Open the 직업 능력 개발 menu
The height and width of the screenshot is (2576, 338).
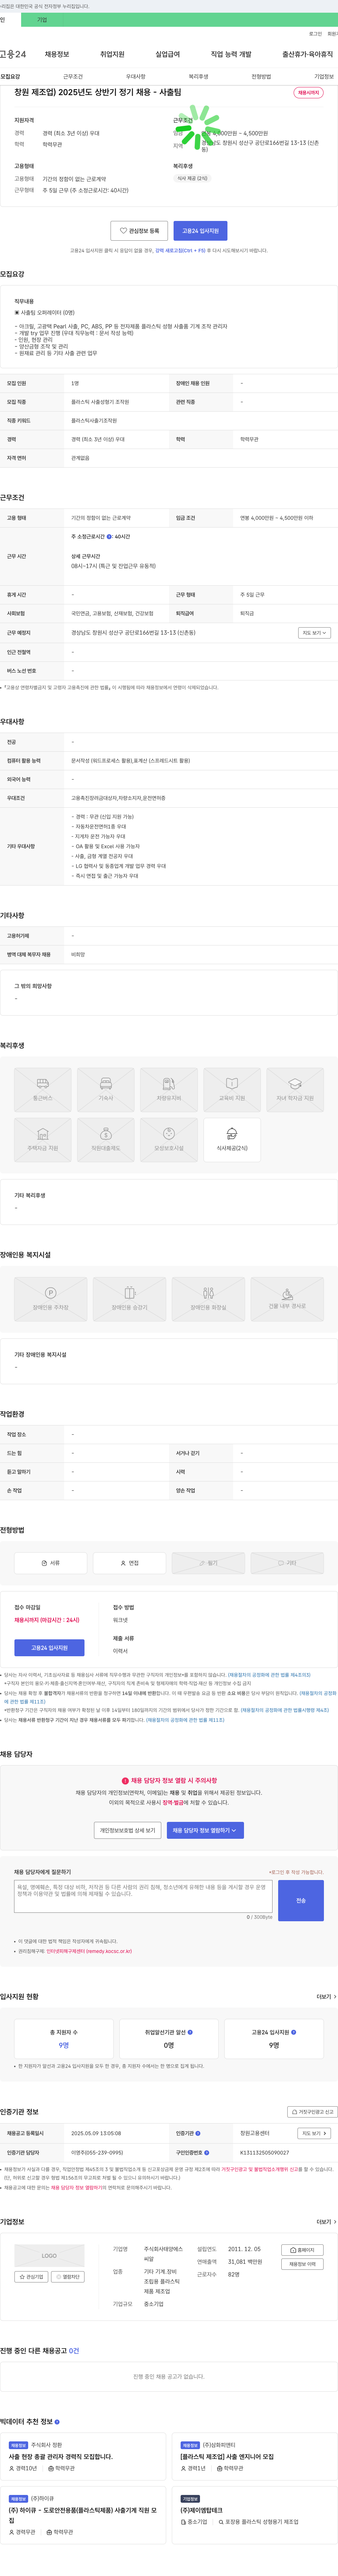[x=231, y=54]
